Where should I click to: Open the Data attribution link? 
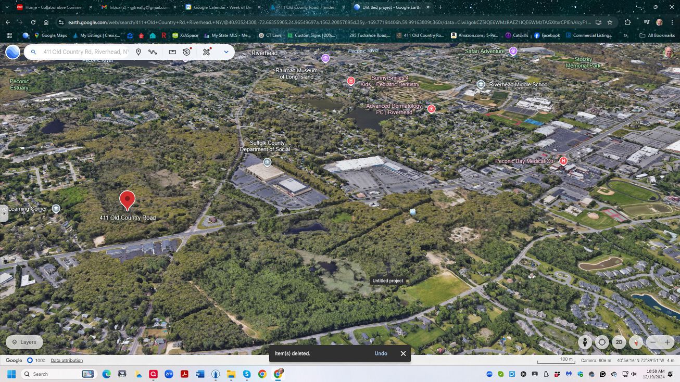(67, 360)
